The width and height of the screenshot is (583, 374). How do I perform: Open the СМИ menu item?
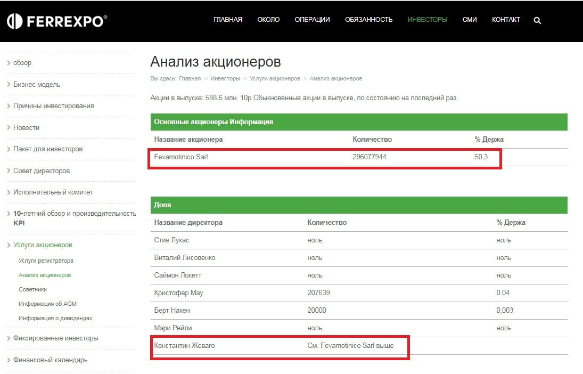(x=470, y=20)
